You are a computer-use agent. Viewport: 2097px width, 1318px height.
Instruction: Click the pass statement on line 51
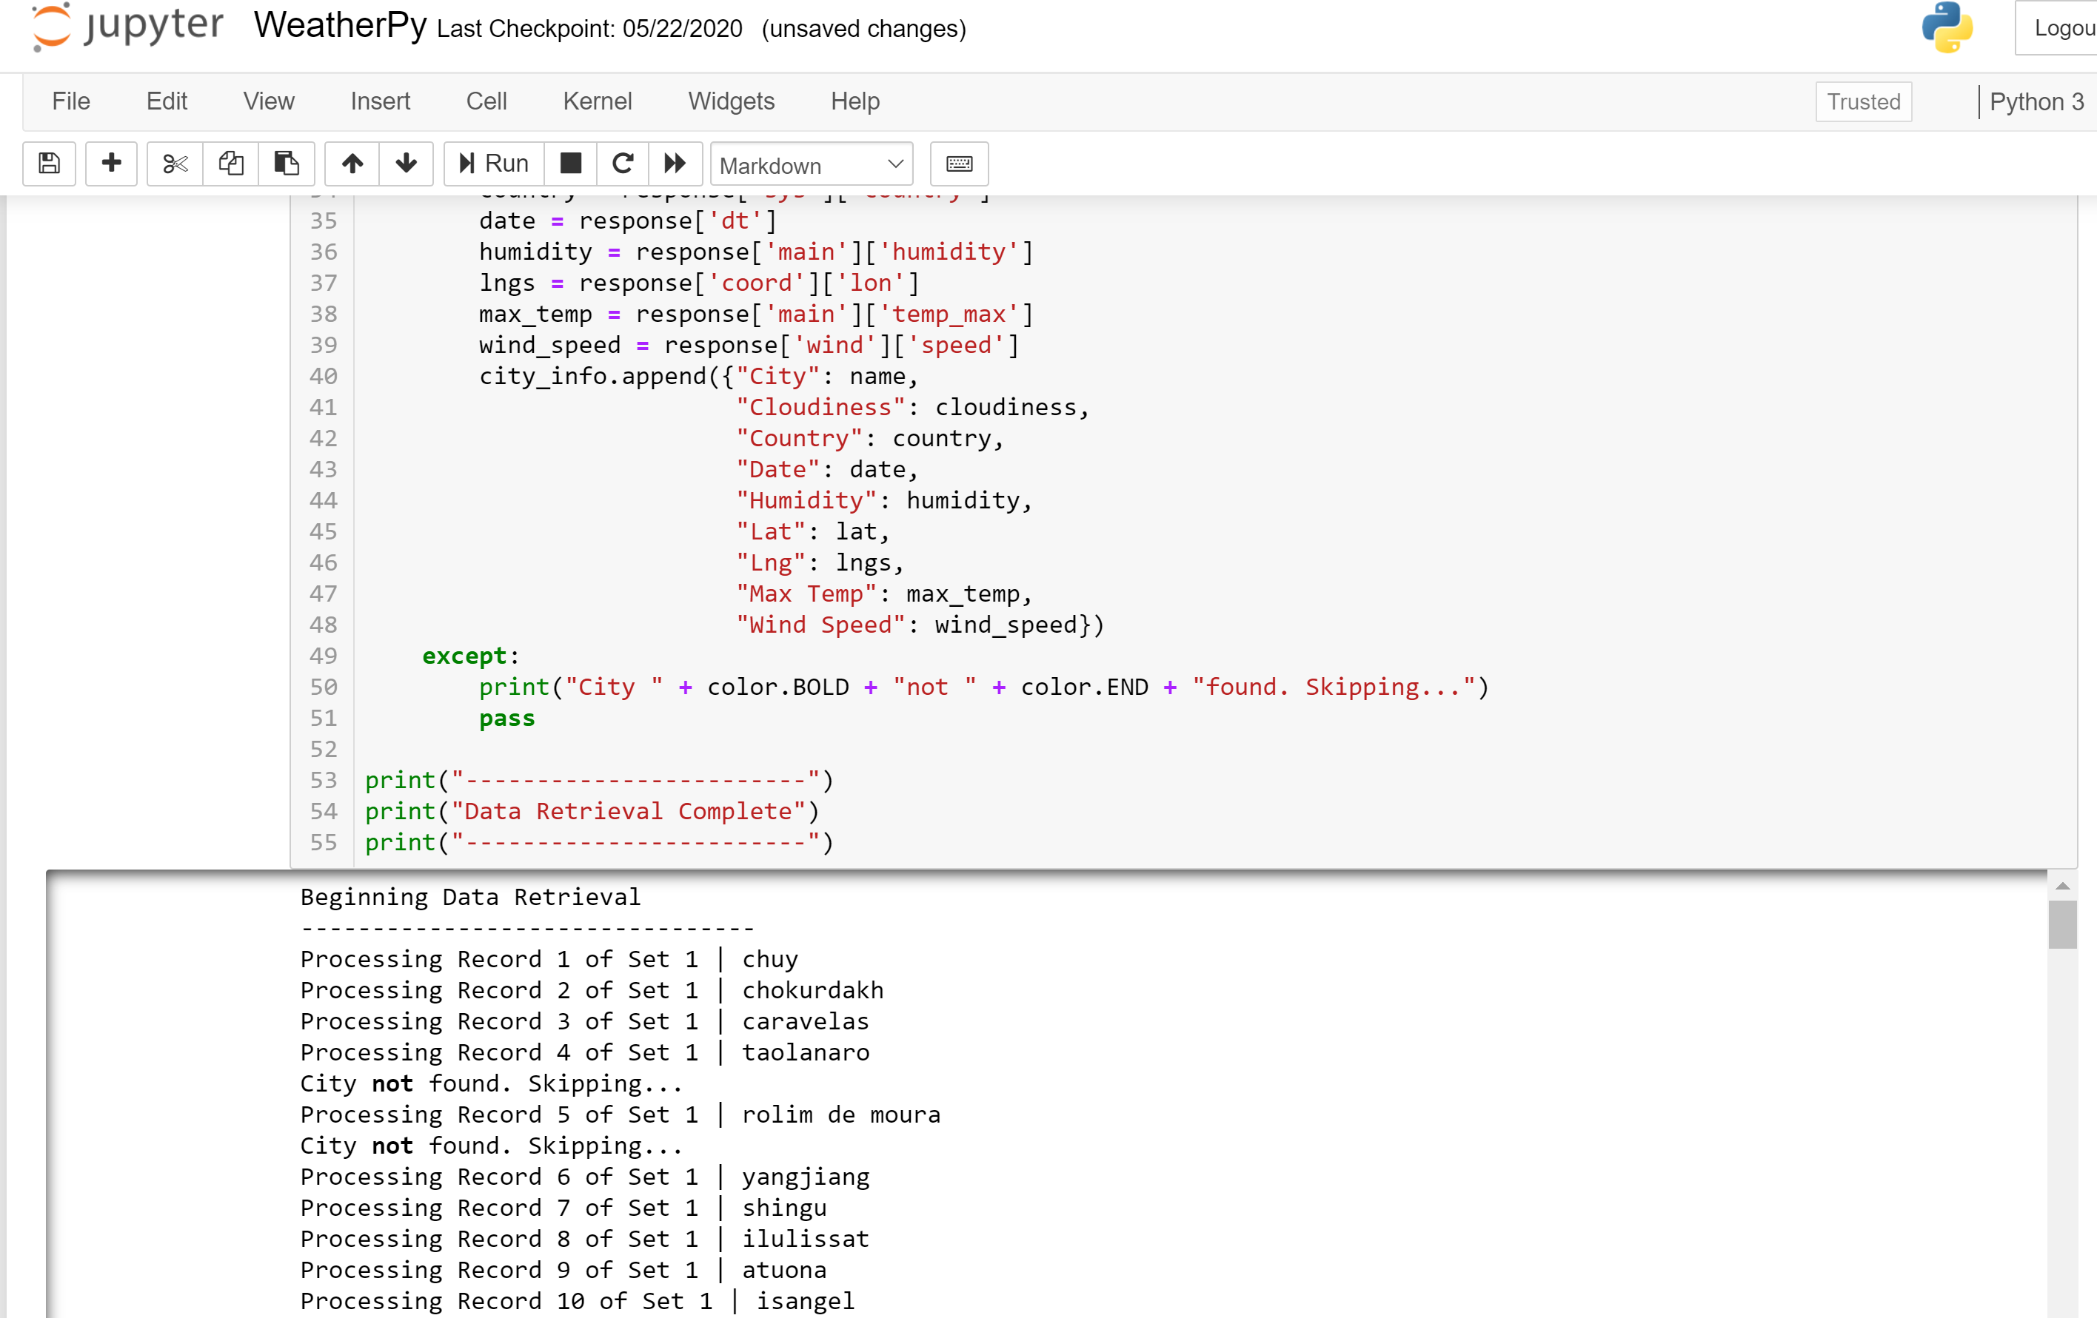pyautogui.click(x=506, y=718)
